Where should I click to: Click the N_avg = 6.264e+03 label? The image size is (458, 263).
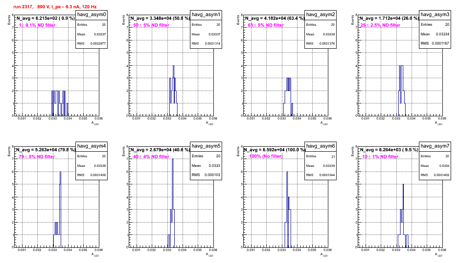click(389, 149)
